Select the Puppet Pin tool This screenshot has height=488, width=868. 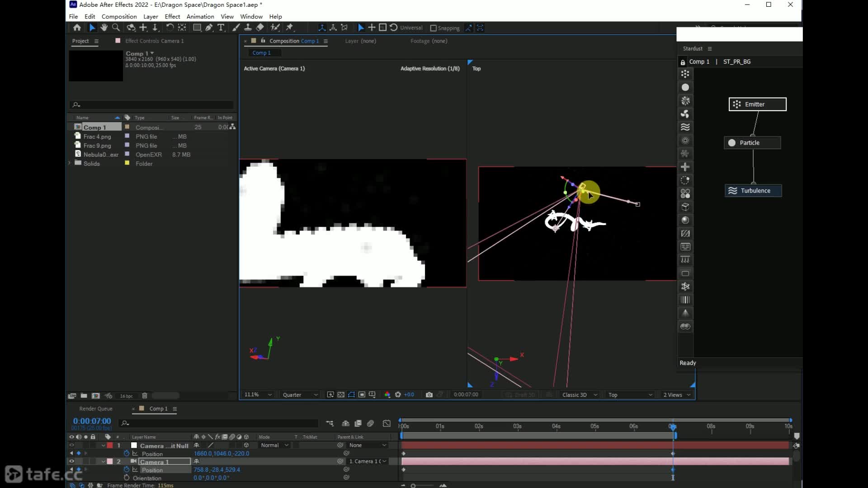(x=290, y=28)
